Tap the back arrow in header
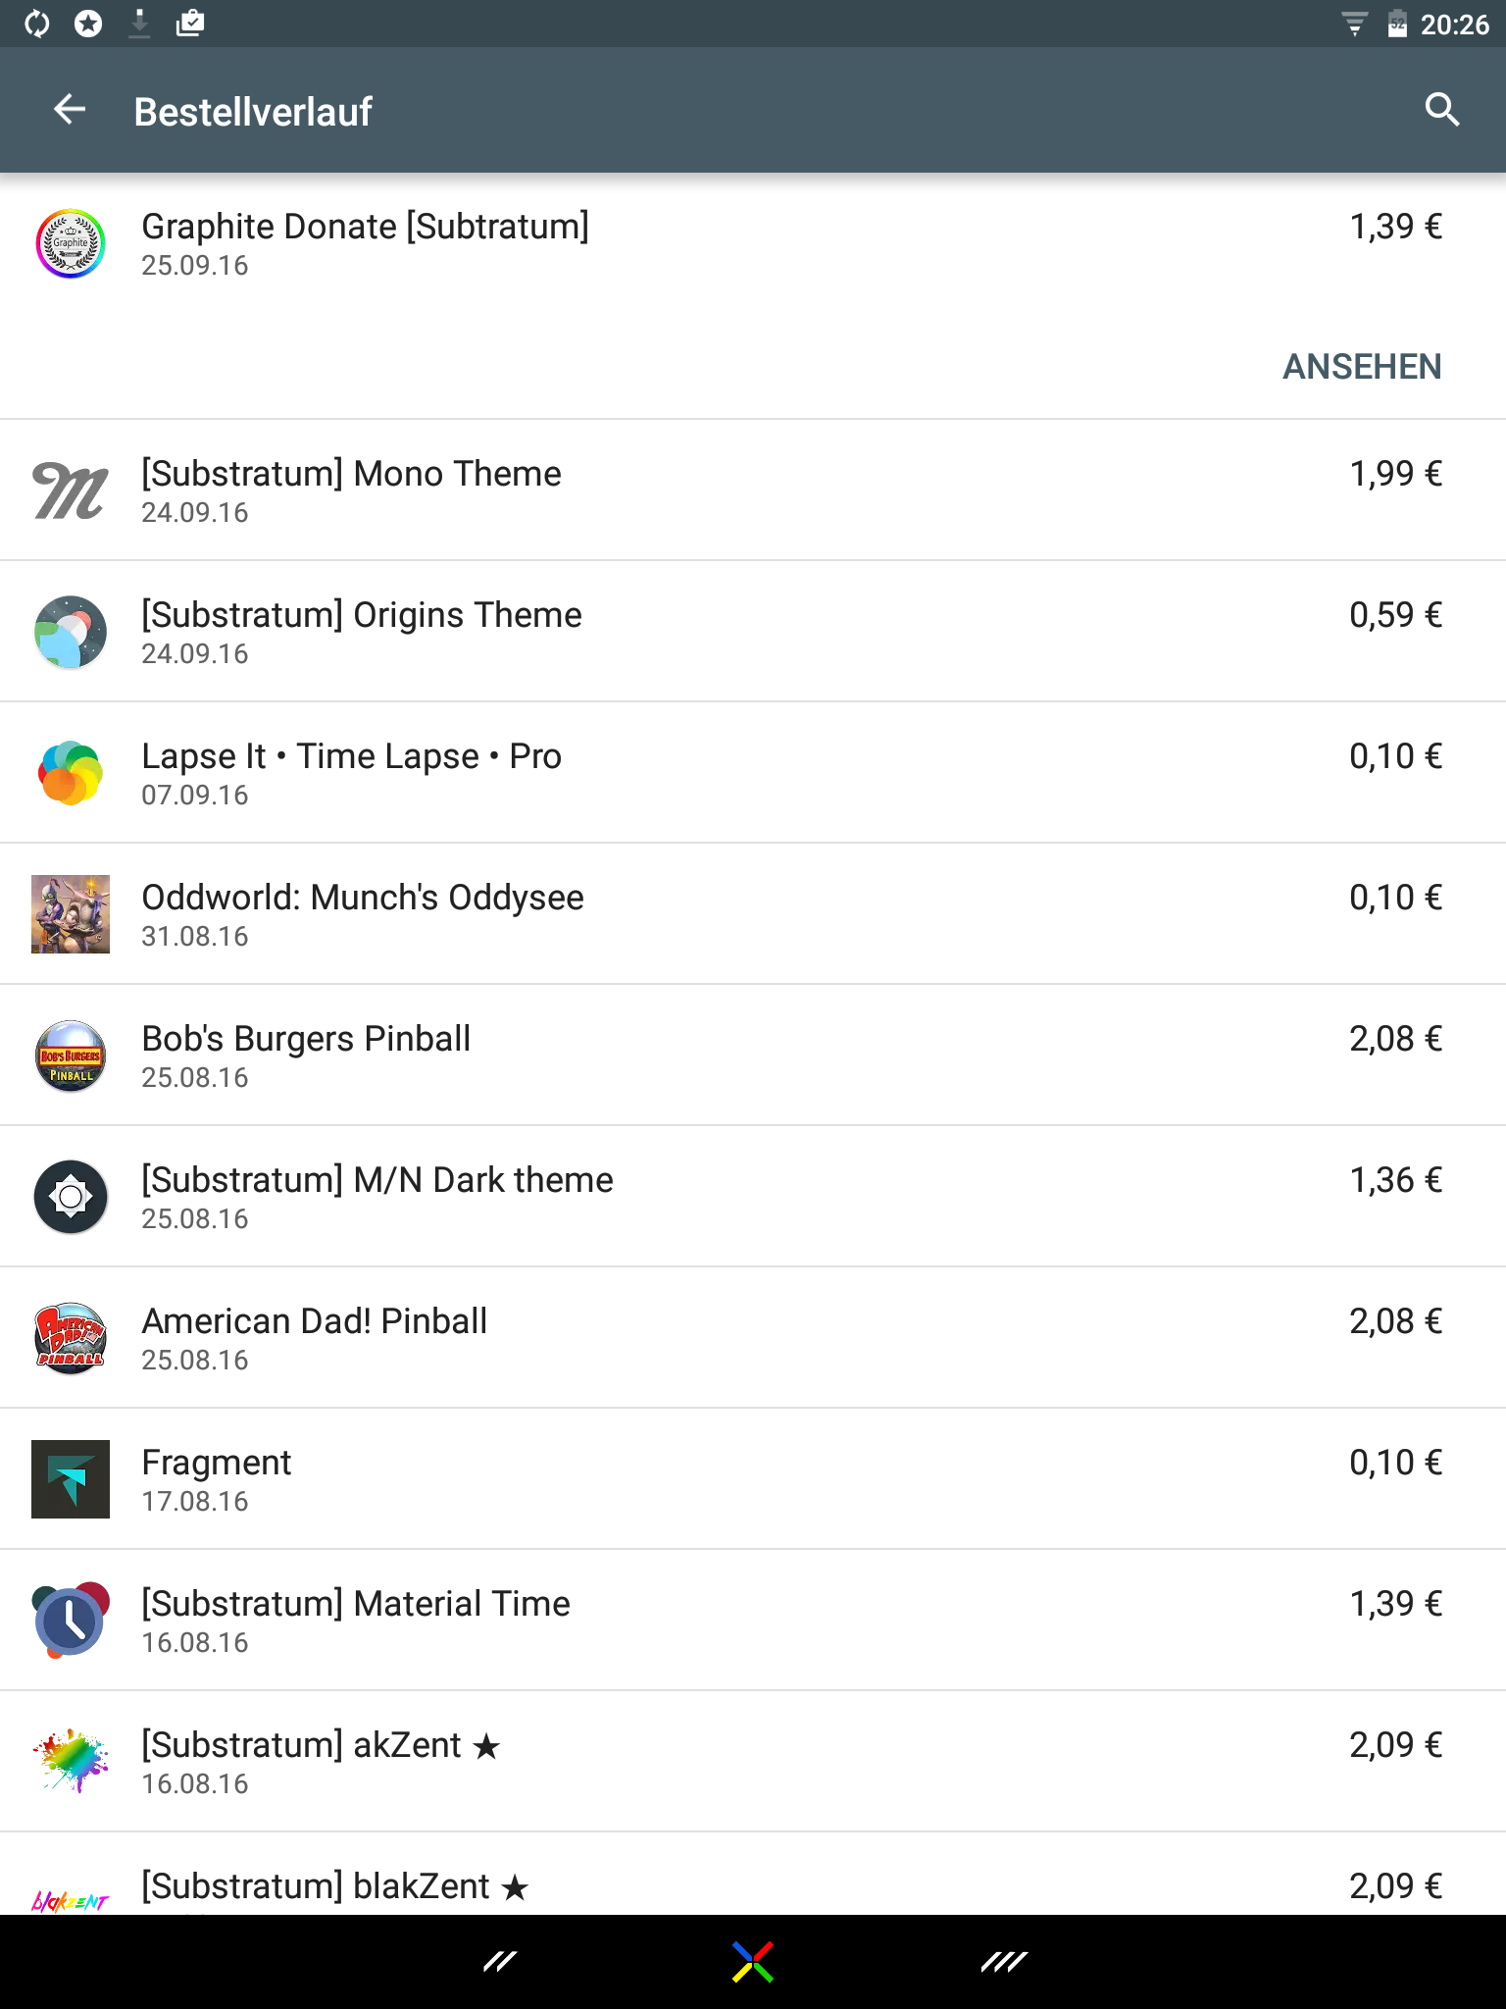The width and height of the screenshot is (1506, 2009). (x=70, y=110)
